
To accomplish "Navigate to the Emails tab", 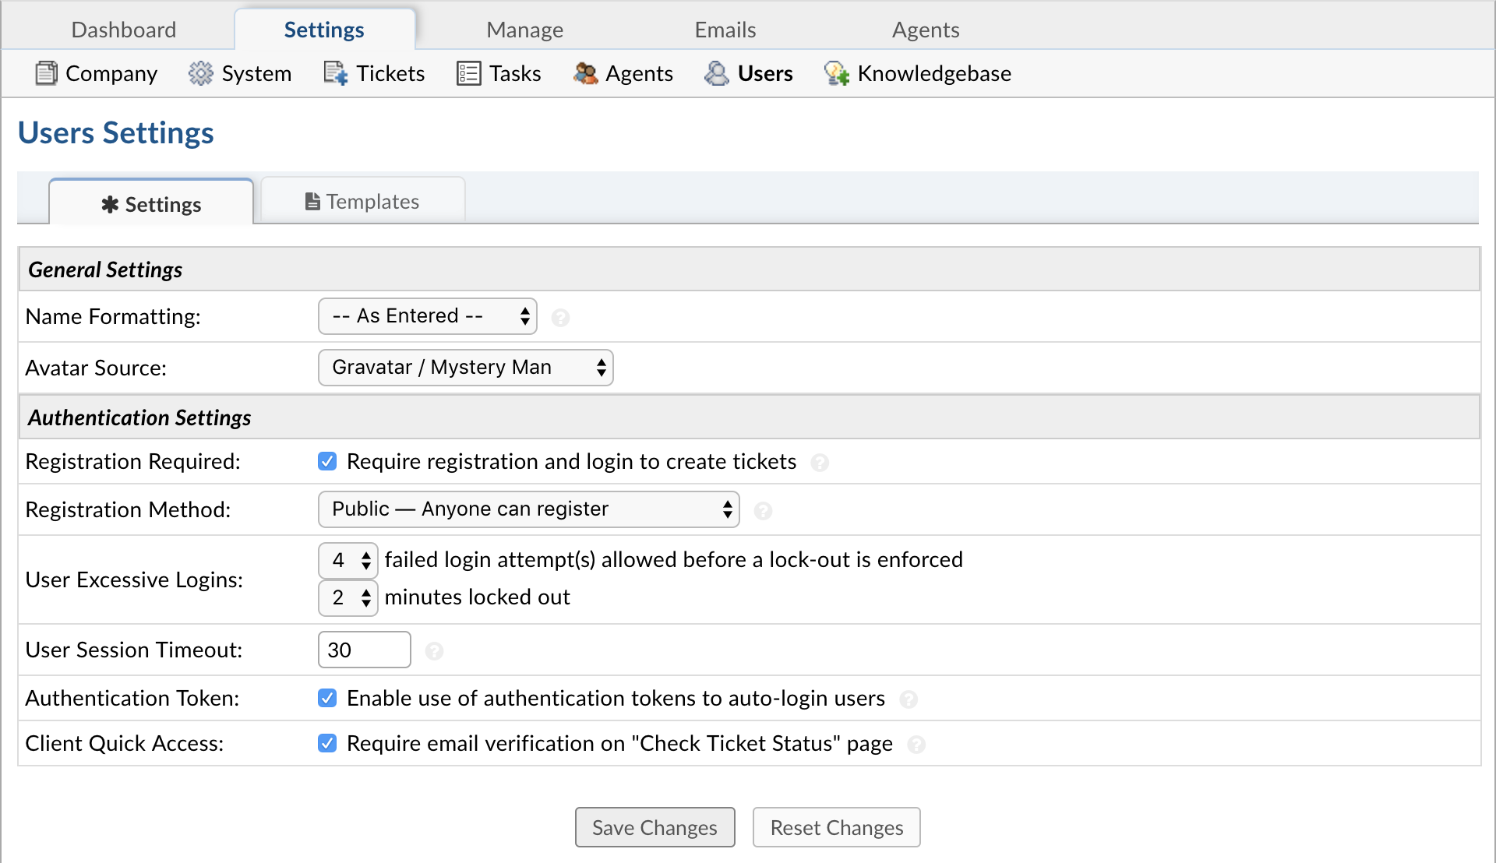I will [725, 30].
